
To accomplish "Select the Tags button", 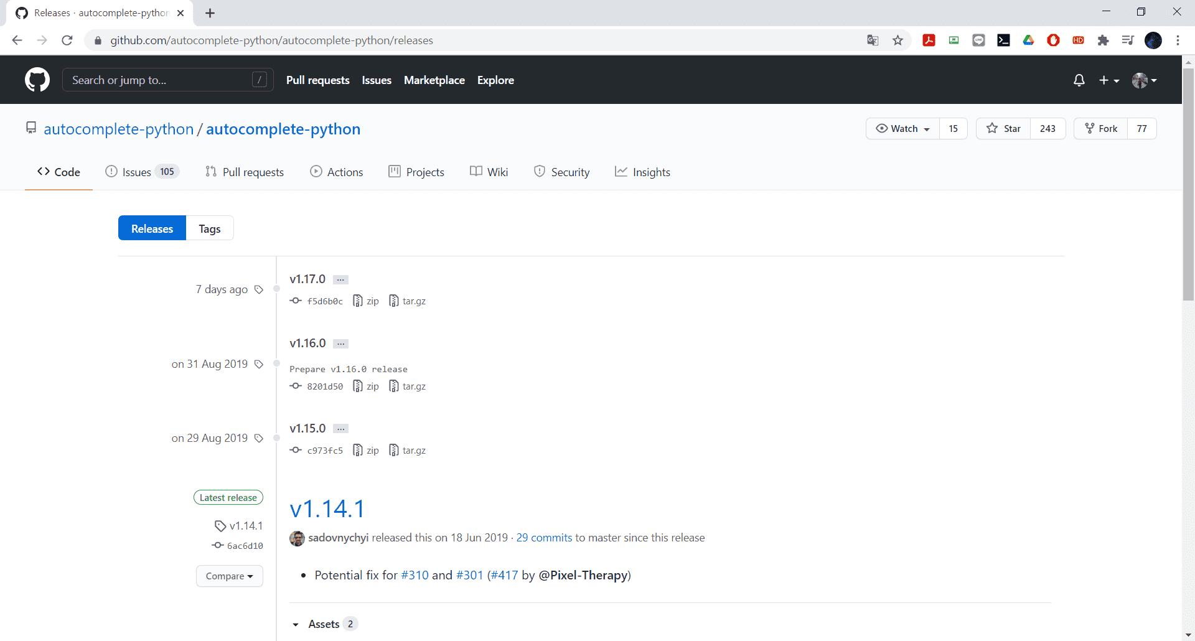I will coord(210,228).
